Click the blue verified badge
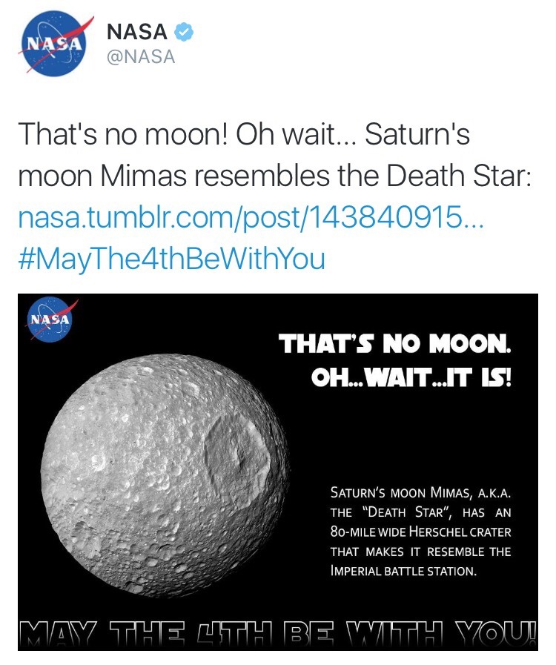556x665 pixels. pyautogui.click(x=183, y=32)
